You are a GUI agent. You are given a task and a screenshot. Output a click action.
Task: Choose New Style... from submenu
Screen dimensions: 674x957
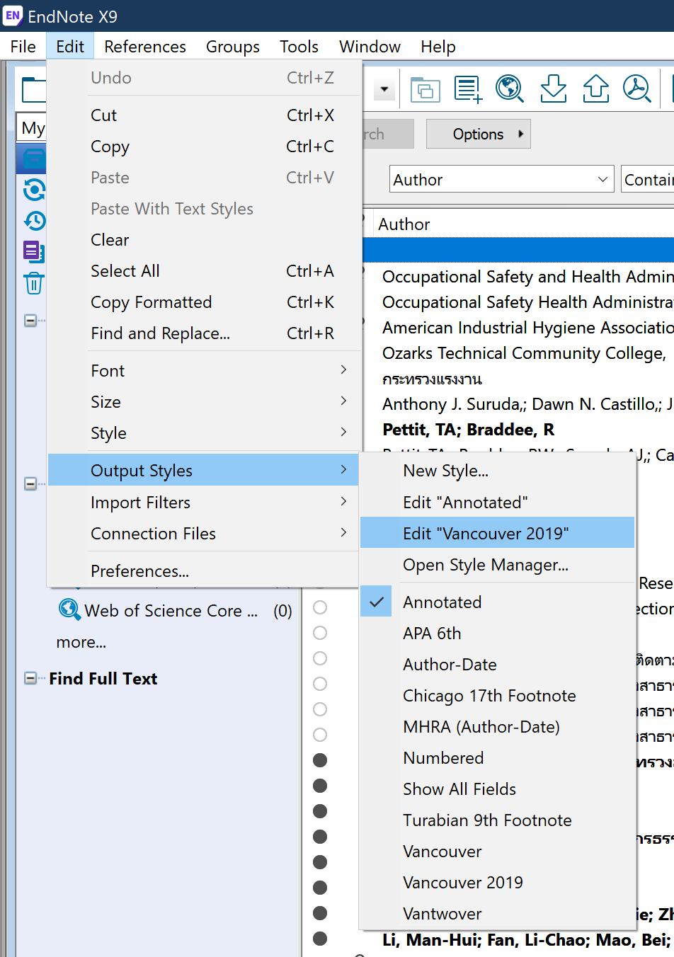pyautogui.click(x=497, y=471)
